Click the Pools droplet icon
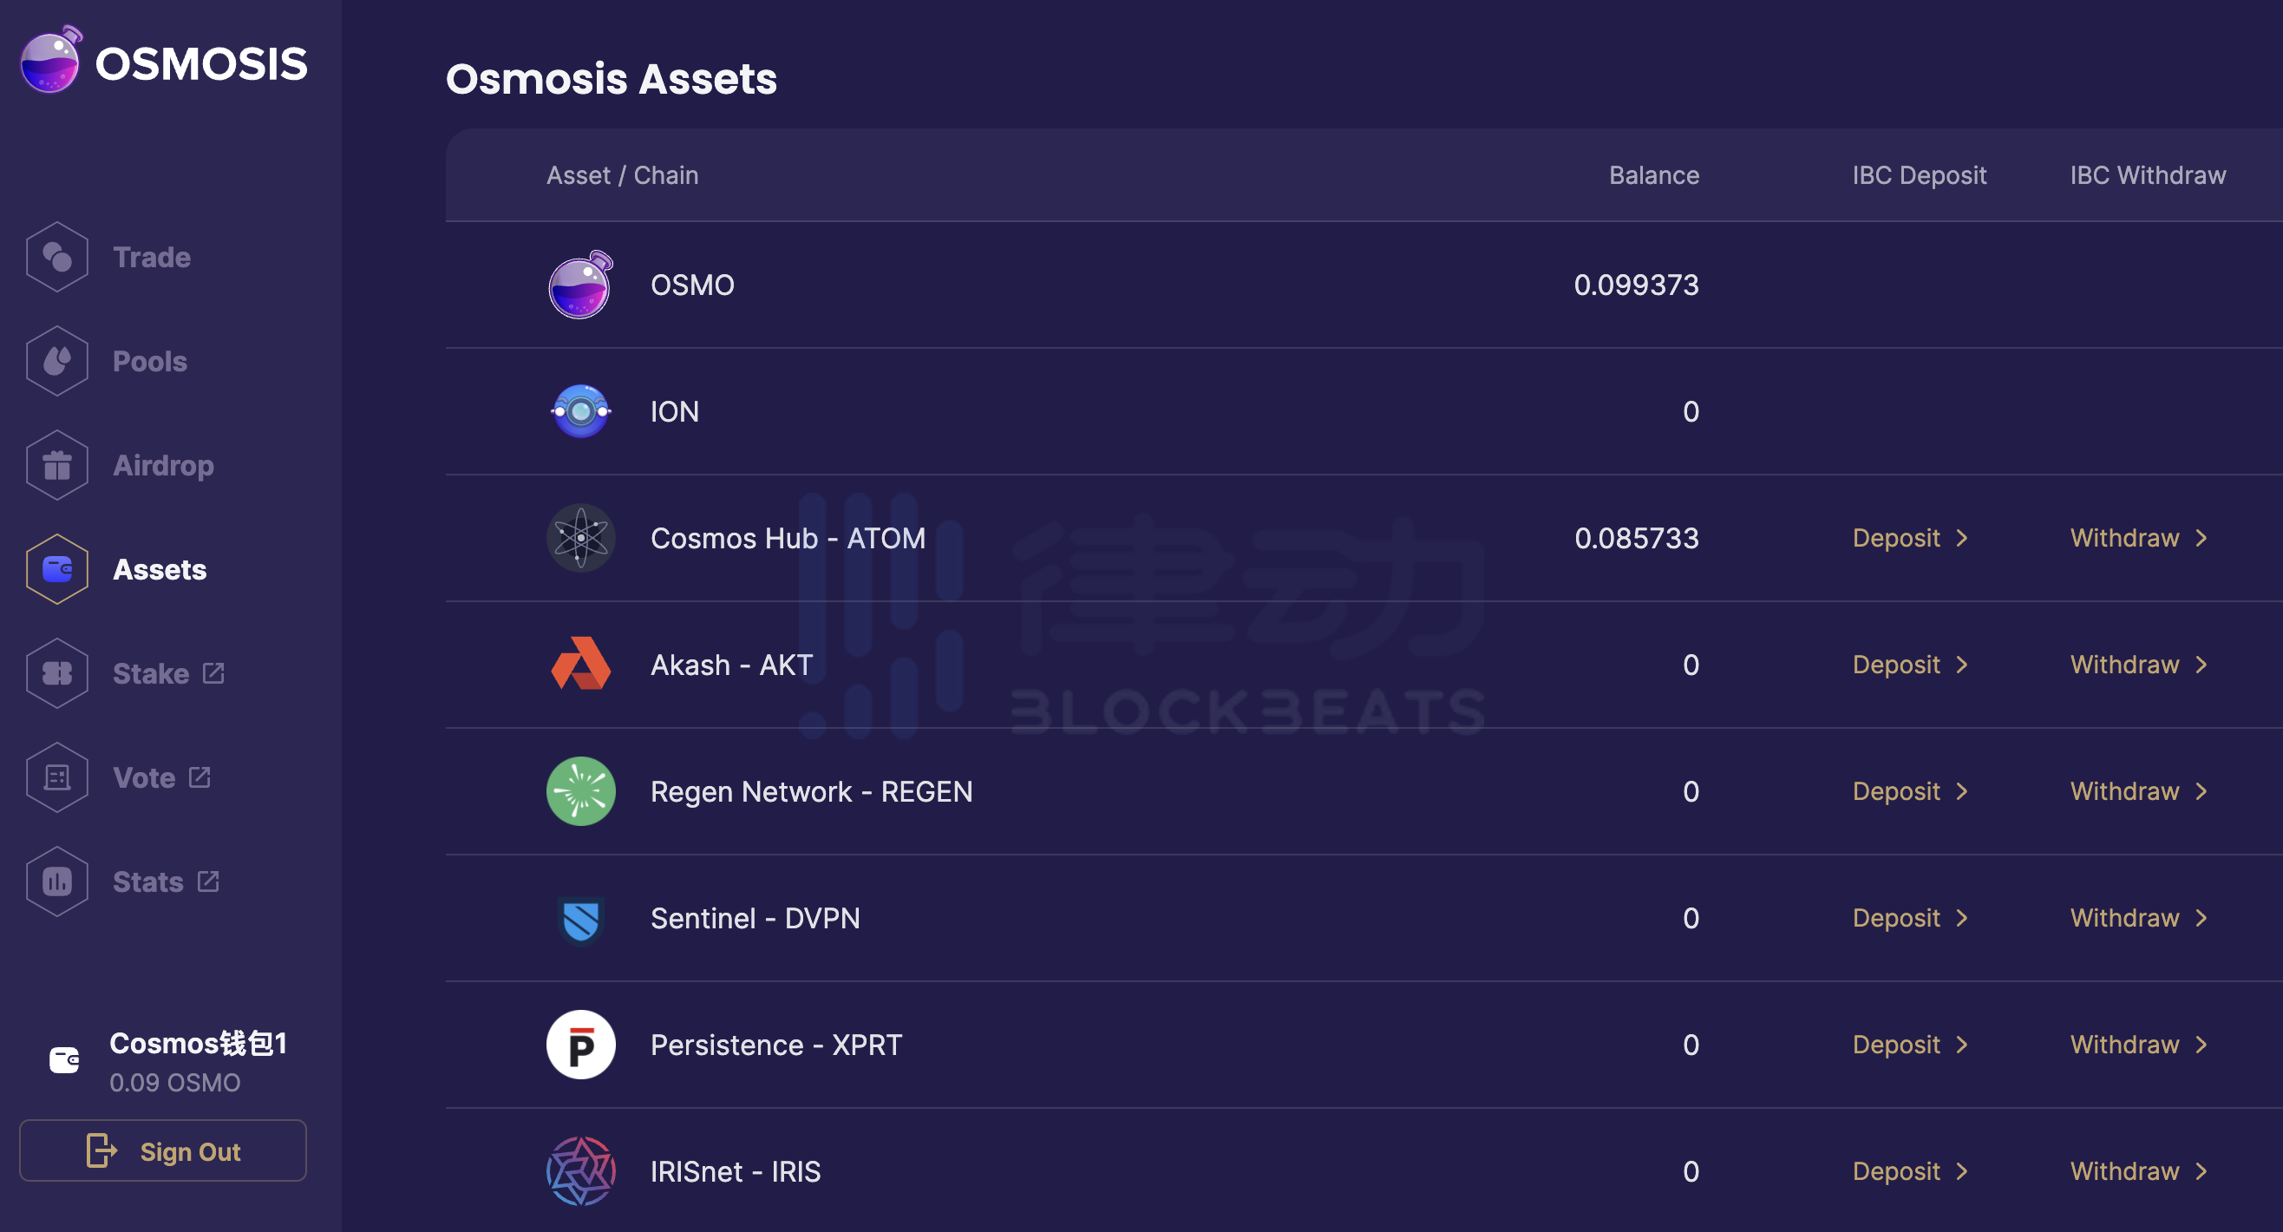This screenshot has width=2283, height=1232. (57, 361)
